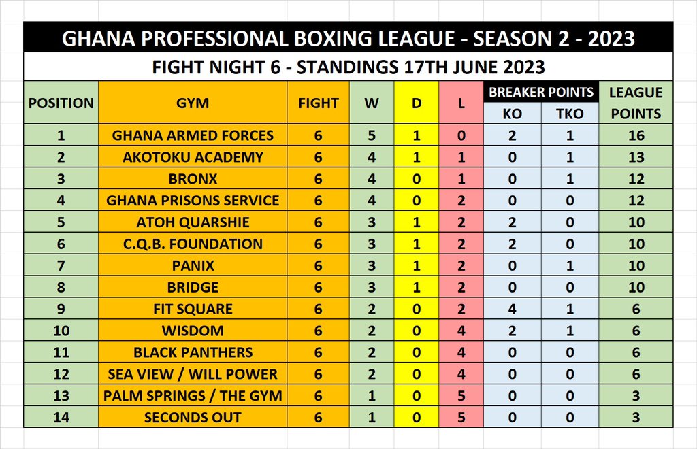Select the pink L column header
This screenshot has height=449, width=697.
(461, 103)
